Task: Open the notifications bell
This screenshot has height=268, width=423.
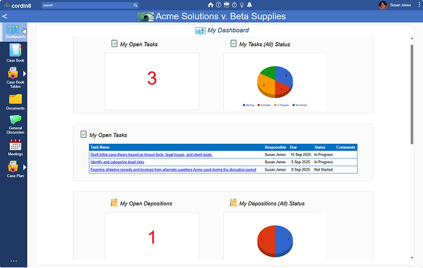Action: click(249, 5)
